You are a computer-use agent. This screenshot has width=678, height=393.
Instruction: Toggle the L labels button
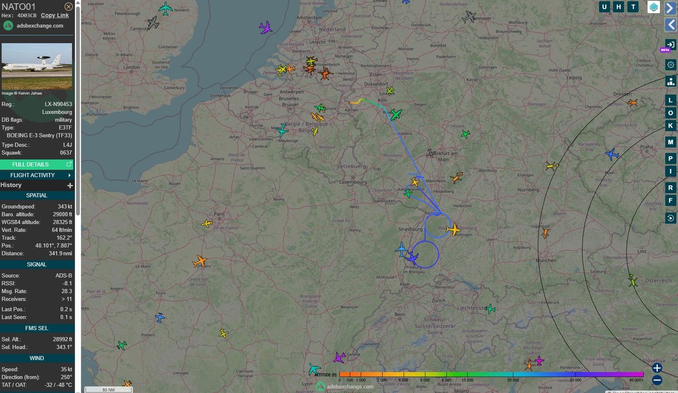671,100
